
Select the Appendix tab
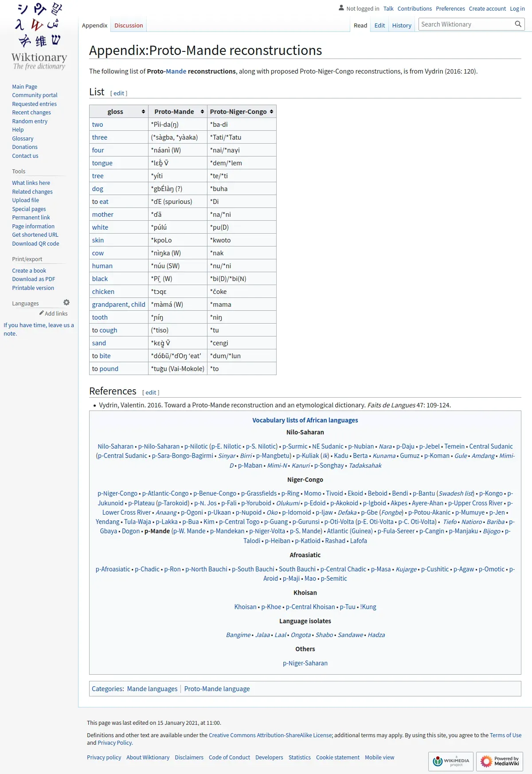click(x=94, y=25)
